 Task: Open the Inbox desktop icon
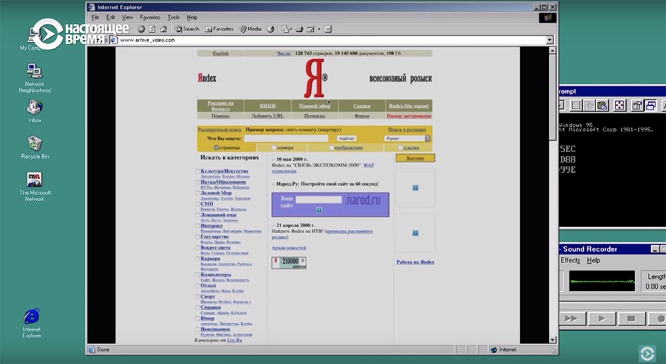coord(35,111)
